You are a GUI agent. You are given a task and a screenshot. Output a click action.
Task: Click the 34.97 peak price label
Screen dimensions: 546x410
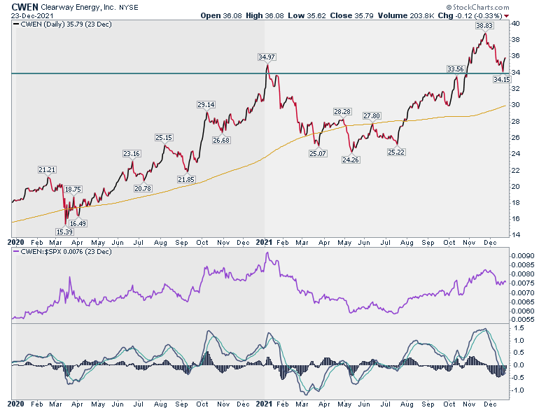[267, 57]
